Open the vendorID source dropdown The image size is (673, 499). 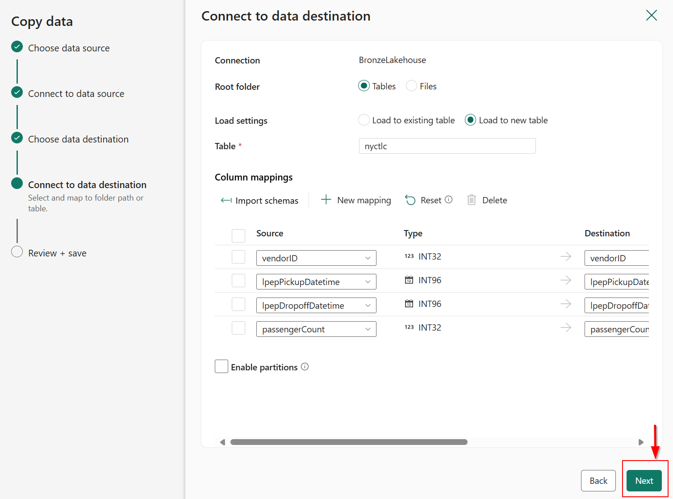(x=316, y=258)
